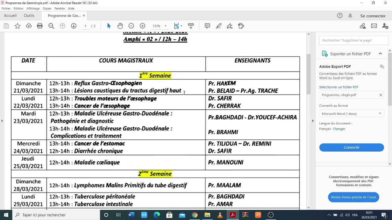Remove selected file Programme...ologie.pdf
Viewport: 392px width, 220px height.
(381, 95)
